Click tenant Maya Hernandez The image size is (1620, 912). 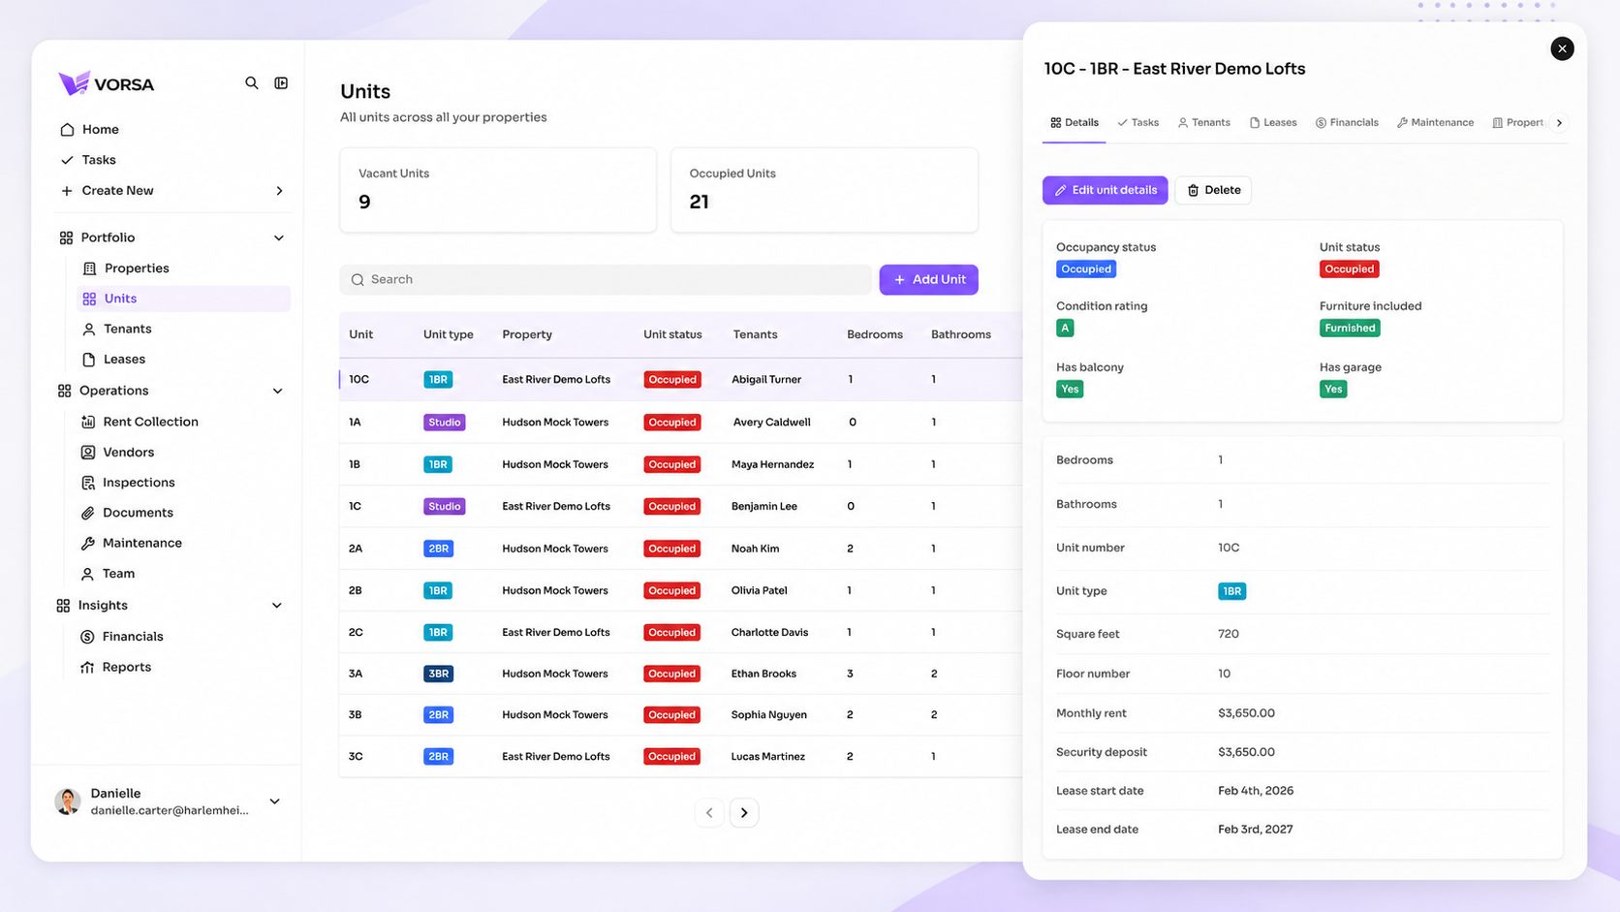point(772,464)
